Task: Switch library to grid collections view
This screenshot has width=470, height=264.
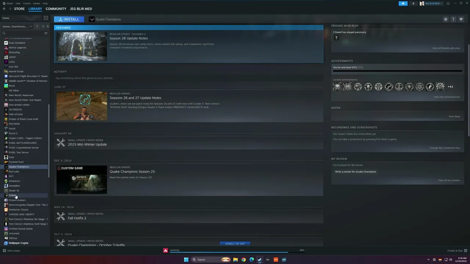Action: (x=46, y=18)
